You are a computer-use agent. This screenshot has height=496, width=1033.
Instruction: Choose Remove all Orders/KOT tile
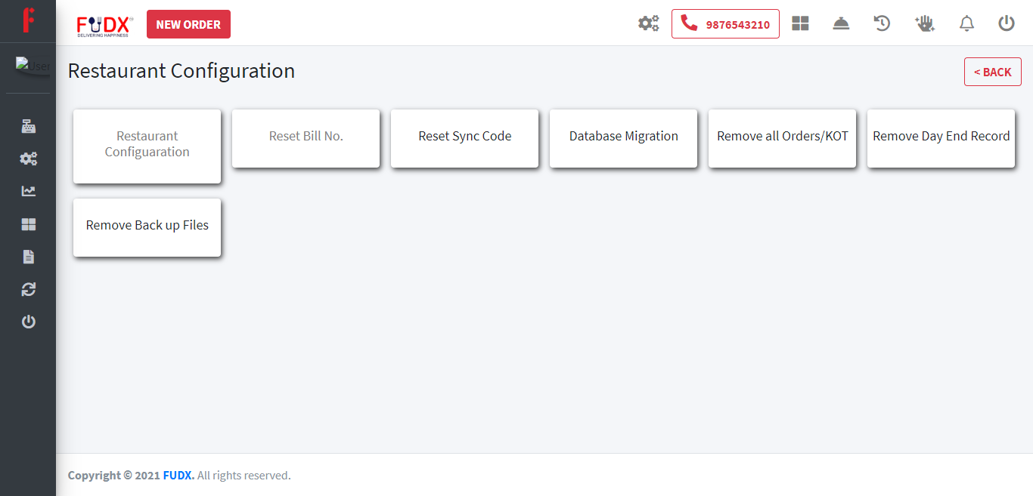(782, 137)
